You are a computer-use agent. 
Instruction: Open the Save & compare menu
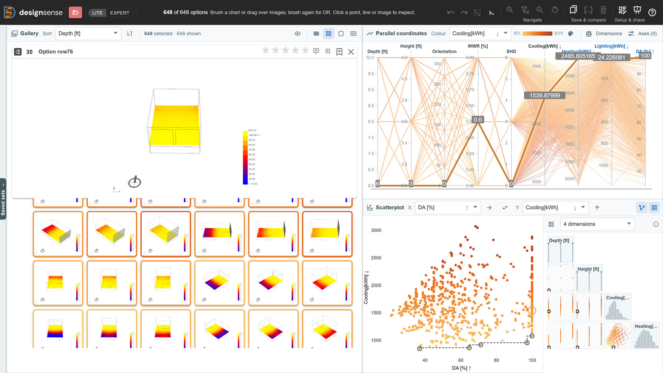coord(588,13)
